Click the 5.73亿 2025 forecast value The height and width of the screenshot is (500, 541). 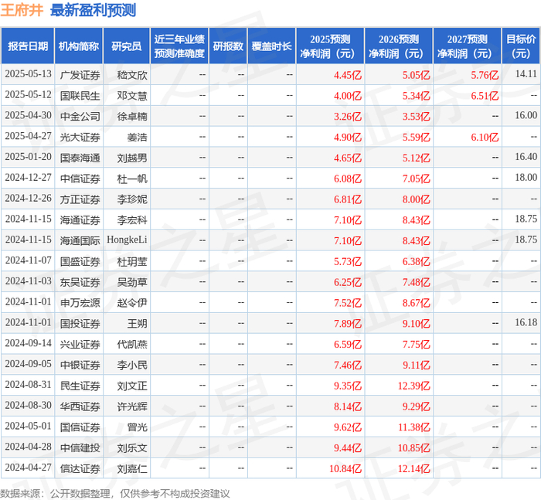[348, 261]
